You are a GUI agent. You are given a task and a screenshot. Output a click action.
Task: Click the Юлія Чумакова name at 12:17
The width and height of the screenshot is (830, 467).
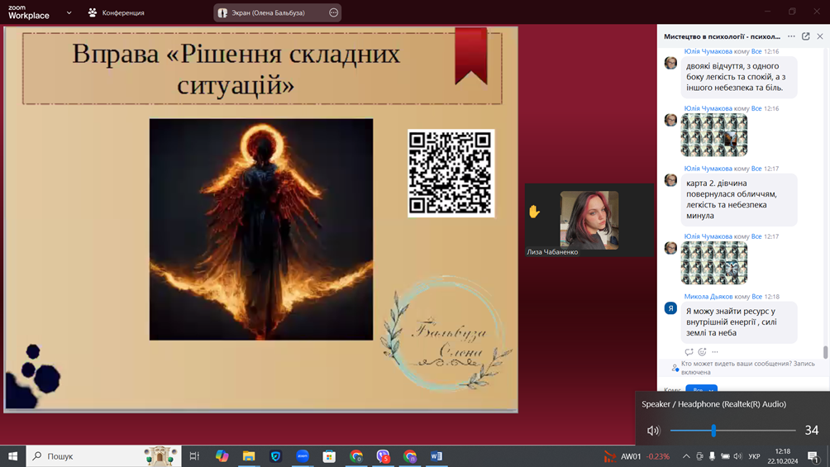click(708, 169)
